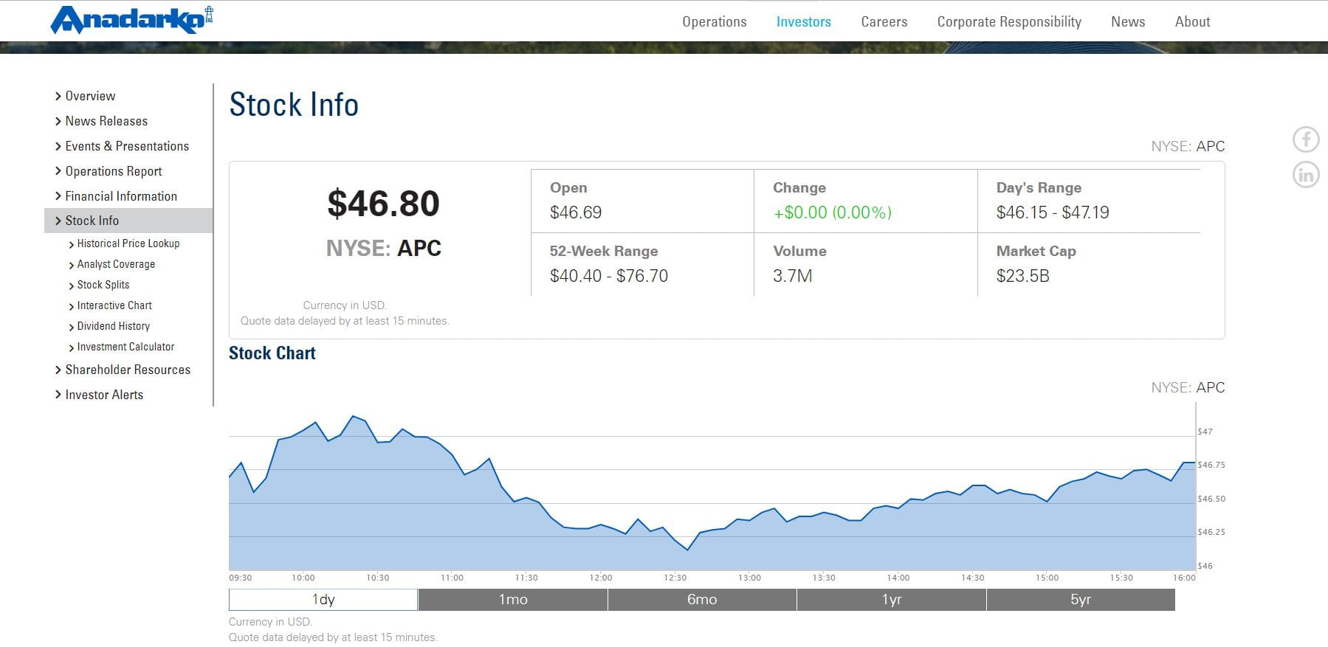Viewport: 1328px width, 647px height.
Task: Click the Anadarko logo
Action: tap(132, 20)
